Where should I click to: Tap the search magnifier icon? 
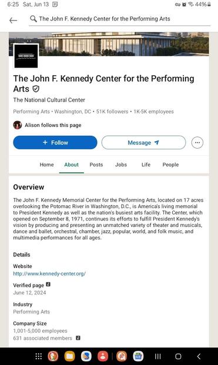(33, 19)
